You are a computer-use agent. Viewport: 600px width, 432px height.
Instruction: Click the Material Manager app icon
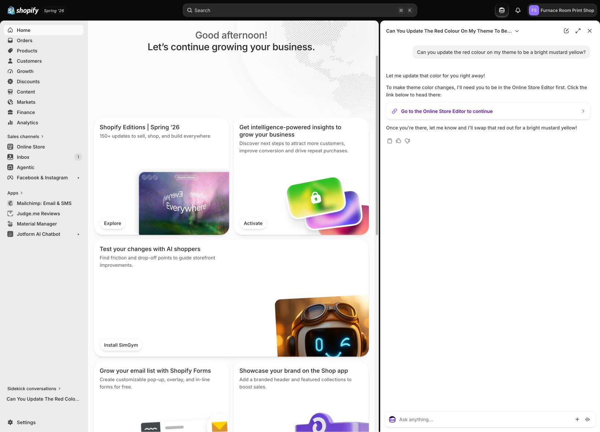[10, 224]
